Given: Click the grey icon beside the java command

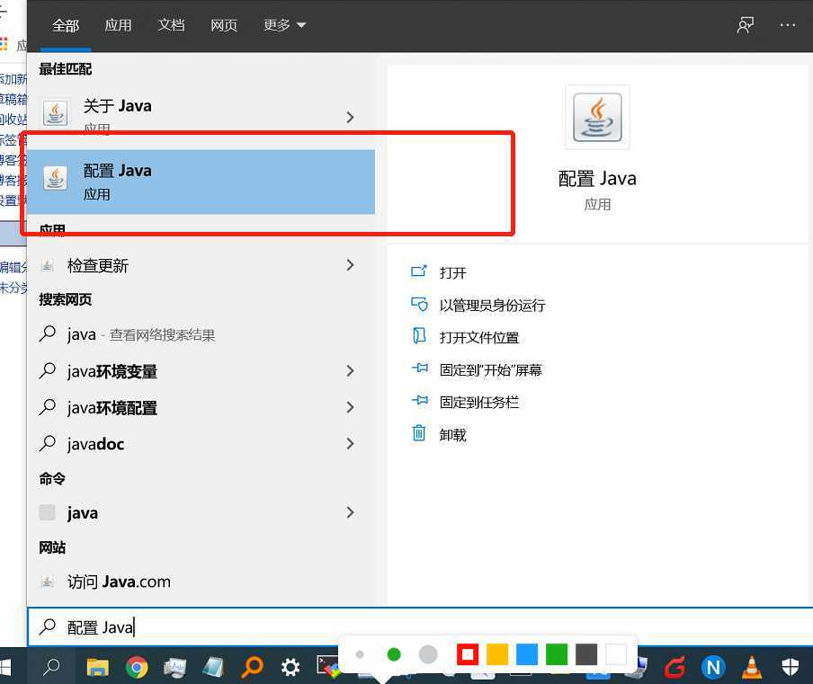Looking at the screenshot, I should click(47, 512).
